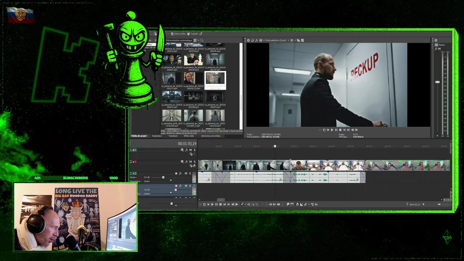Toggle loop playback on timeline transport
The image size is (464, 261).
click(204, 204)
